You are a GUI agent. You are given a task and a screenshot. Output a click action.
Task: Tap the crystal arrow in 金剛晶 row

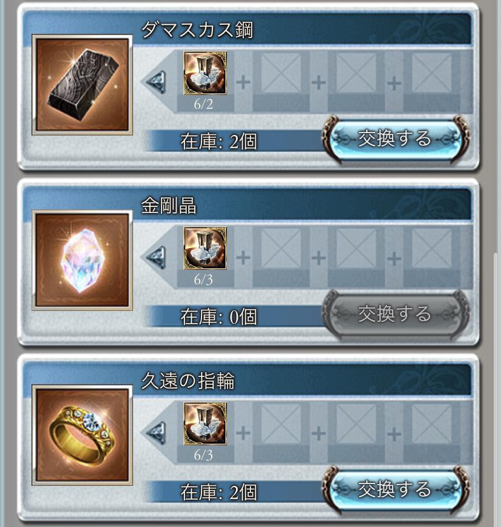tap(156, 258)
